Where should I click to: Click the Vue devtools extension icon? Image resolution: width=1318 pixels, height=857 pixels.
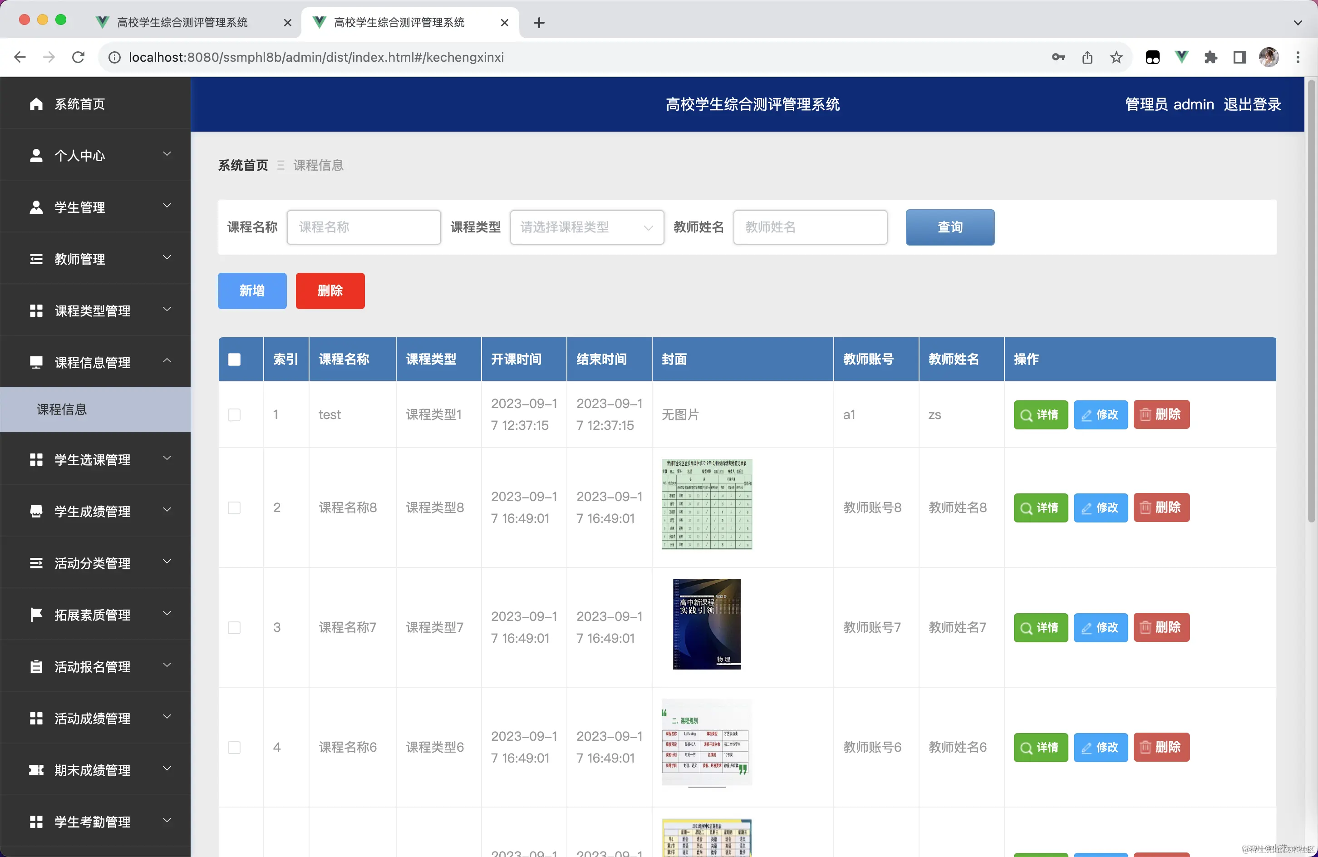click(x=1181, y=57)
